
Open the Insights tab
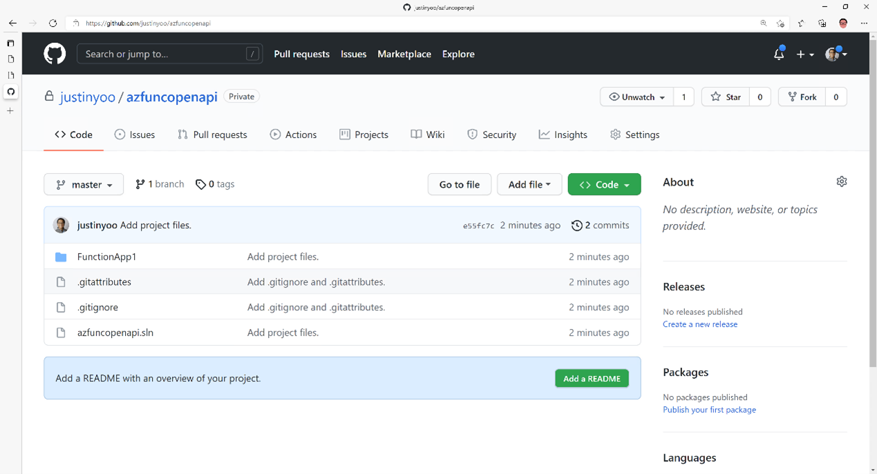tap(563, 135)
